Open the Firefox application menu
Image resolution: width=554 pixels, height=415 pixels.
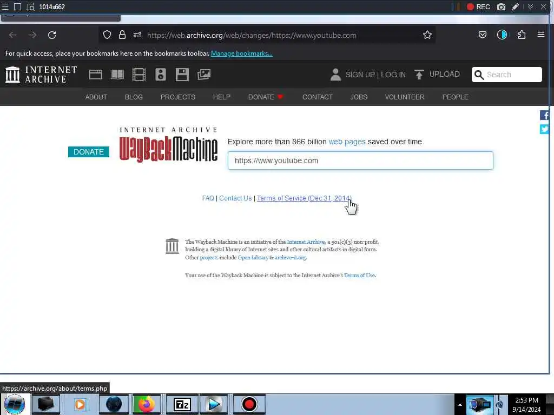(x=541, y=35)
